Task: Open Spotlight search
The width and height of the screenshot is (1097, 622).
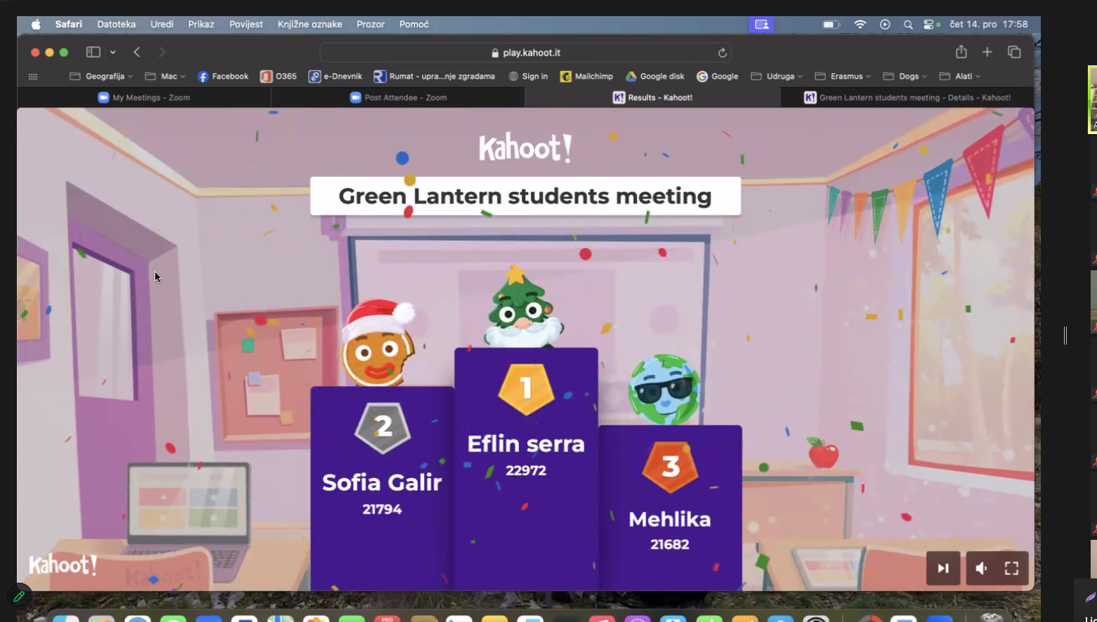Action: (908, 25)
